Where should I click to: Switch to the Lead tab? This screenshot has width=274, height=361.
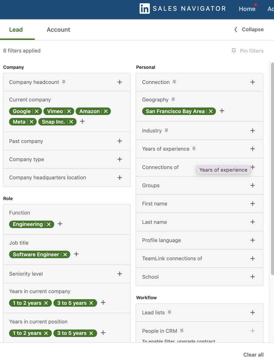click(x=16, y=29)
